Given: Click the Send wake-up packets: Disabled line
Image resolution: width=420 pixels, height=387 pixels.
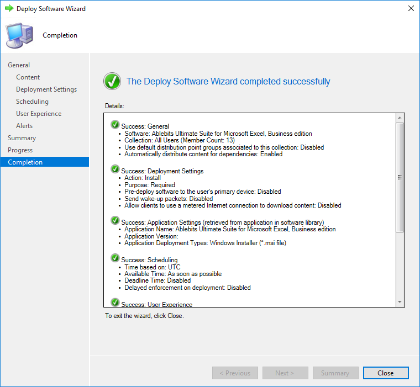Looking at the screenshot, I should 169,199.
